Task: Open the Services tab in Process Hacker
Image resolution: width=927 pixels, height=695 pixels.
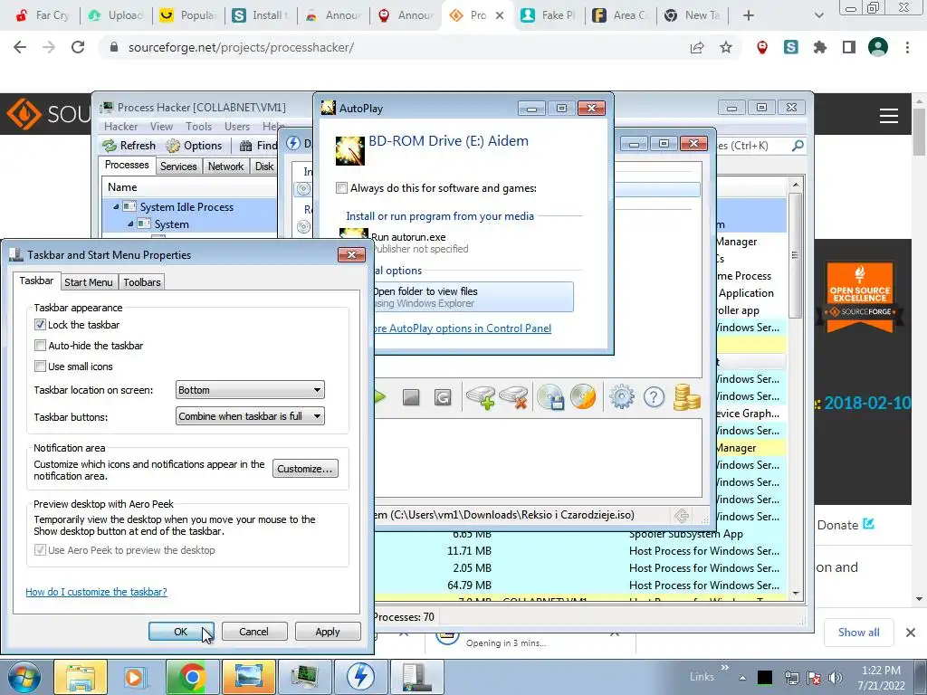Action: coord(178,167)
